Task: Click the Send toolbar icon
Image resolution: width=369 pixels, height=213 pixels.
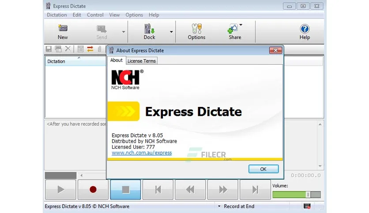Action: tap(102, 32)
